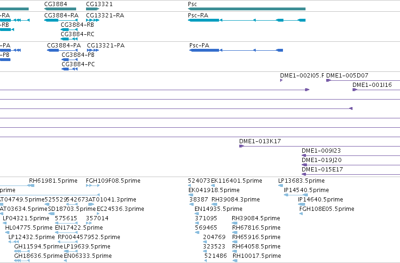The image size is (400, 263).
Task: Click the LP13683.5prime EST label
Action: [x=302, y=181]
